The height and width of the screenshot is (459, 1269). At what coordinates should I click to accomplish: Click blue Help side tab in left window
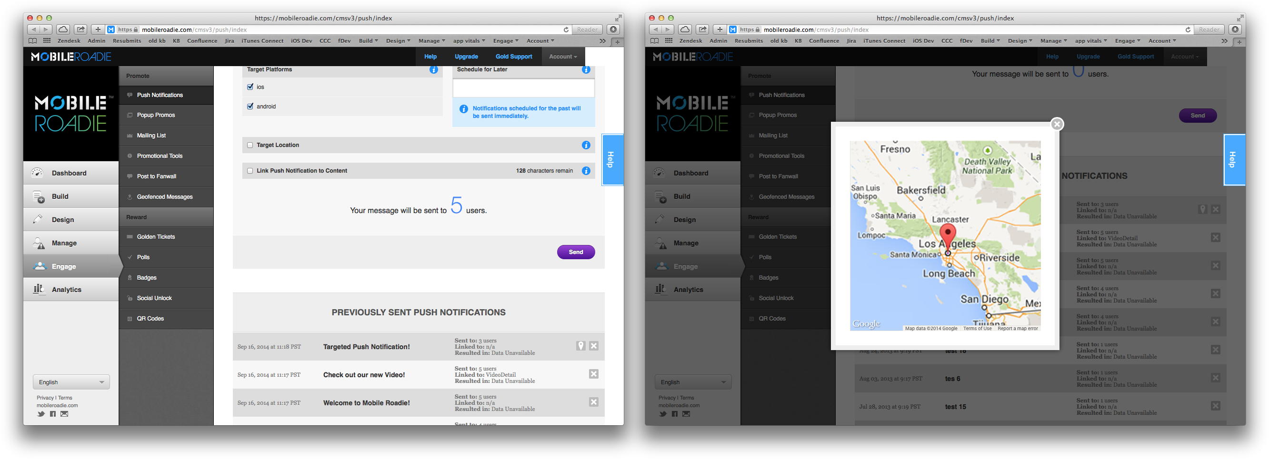click(612, 159)
